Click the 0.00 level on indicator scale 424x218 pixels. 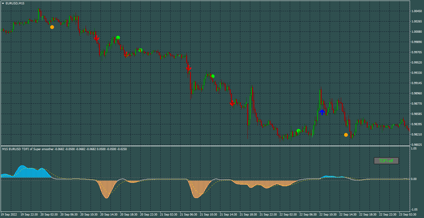pos(414,179)
